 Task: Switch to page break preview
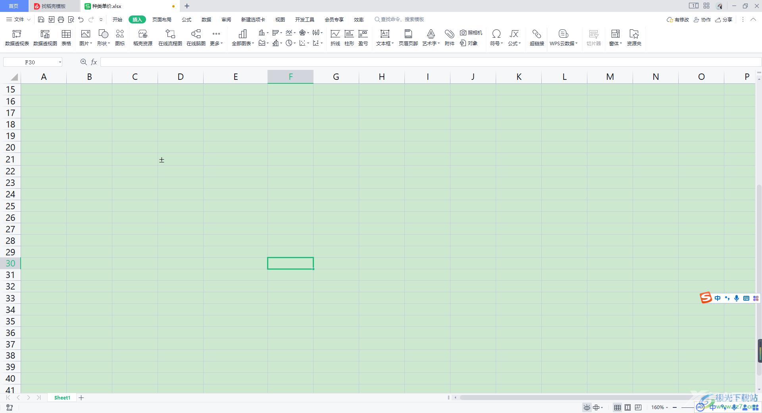(x=638, y=407)
